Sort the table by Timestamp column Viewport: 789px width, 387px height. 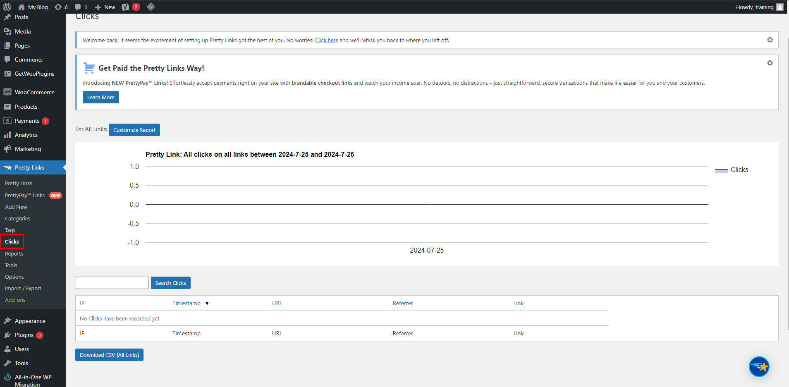[x=186, y=303]
